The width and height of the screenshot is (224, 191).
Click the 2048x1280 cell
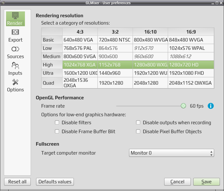(x=150, y=83)
